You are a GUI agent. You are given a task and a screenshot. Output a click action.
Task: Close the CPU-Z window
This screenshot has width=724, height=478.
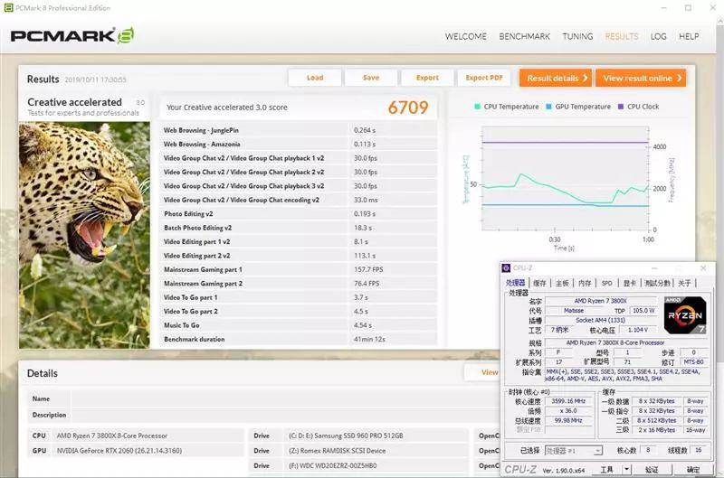pyautogui.click(x=703, y=267)
